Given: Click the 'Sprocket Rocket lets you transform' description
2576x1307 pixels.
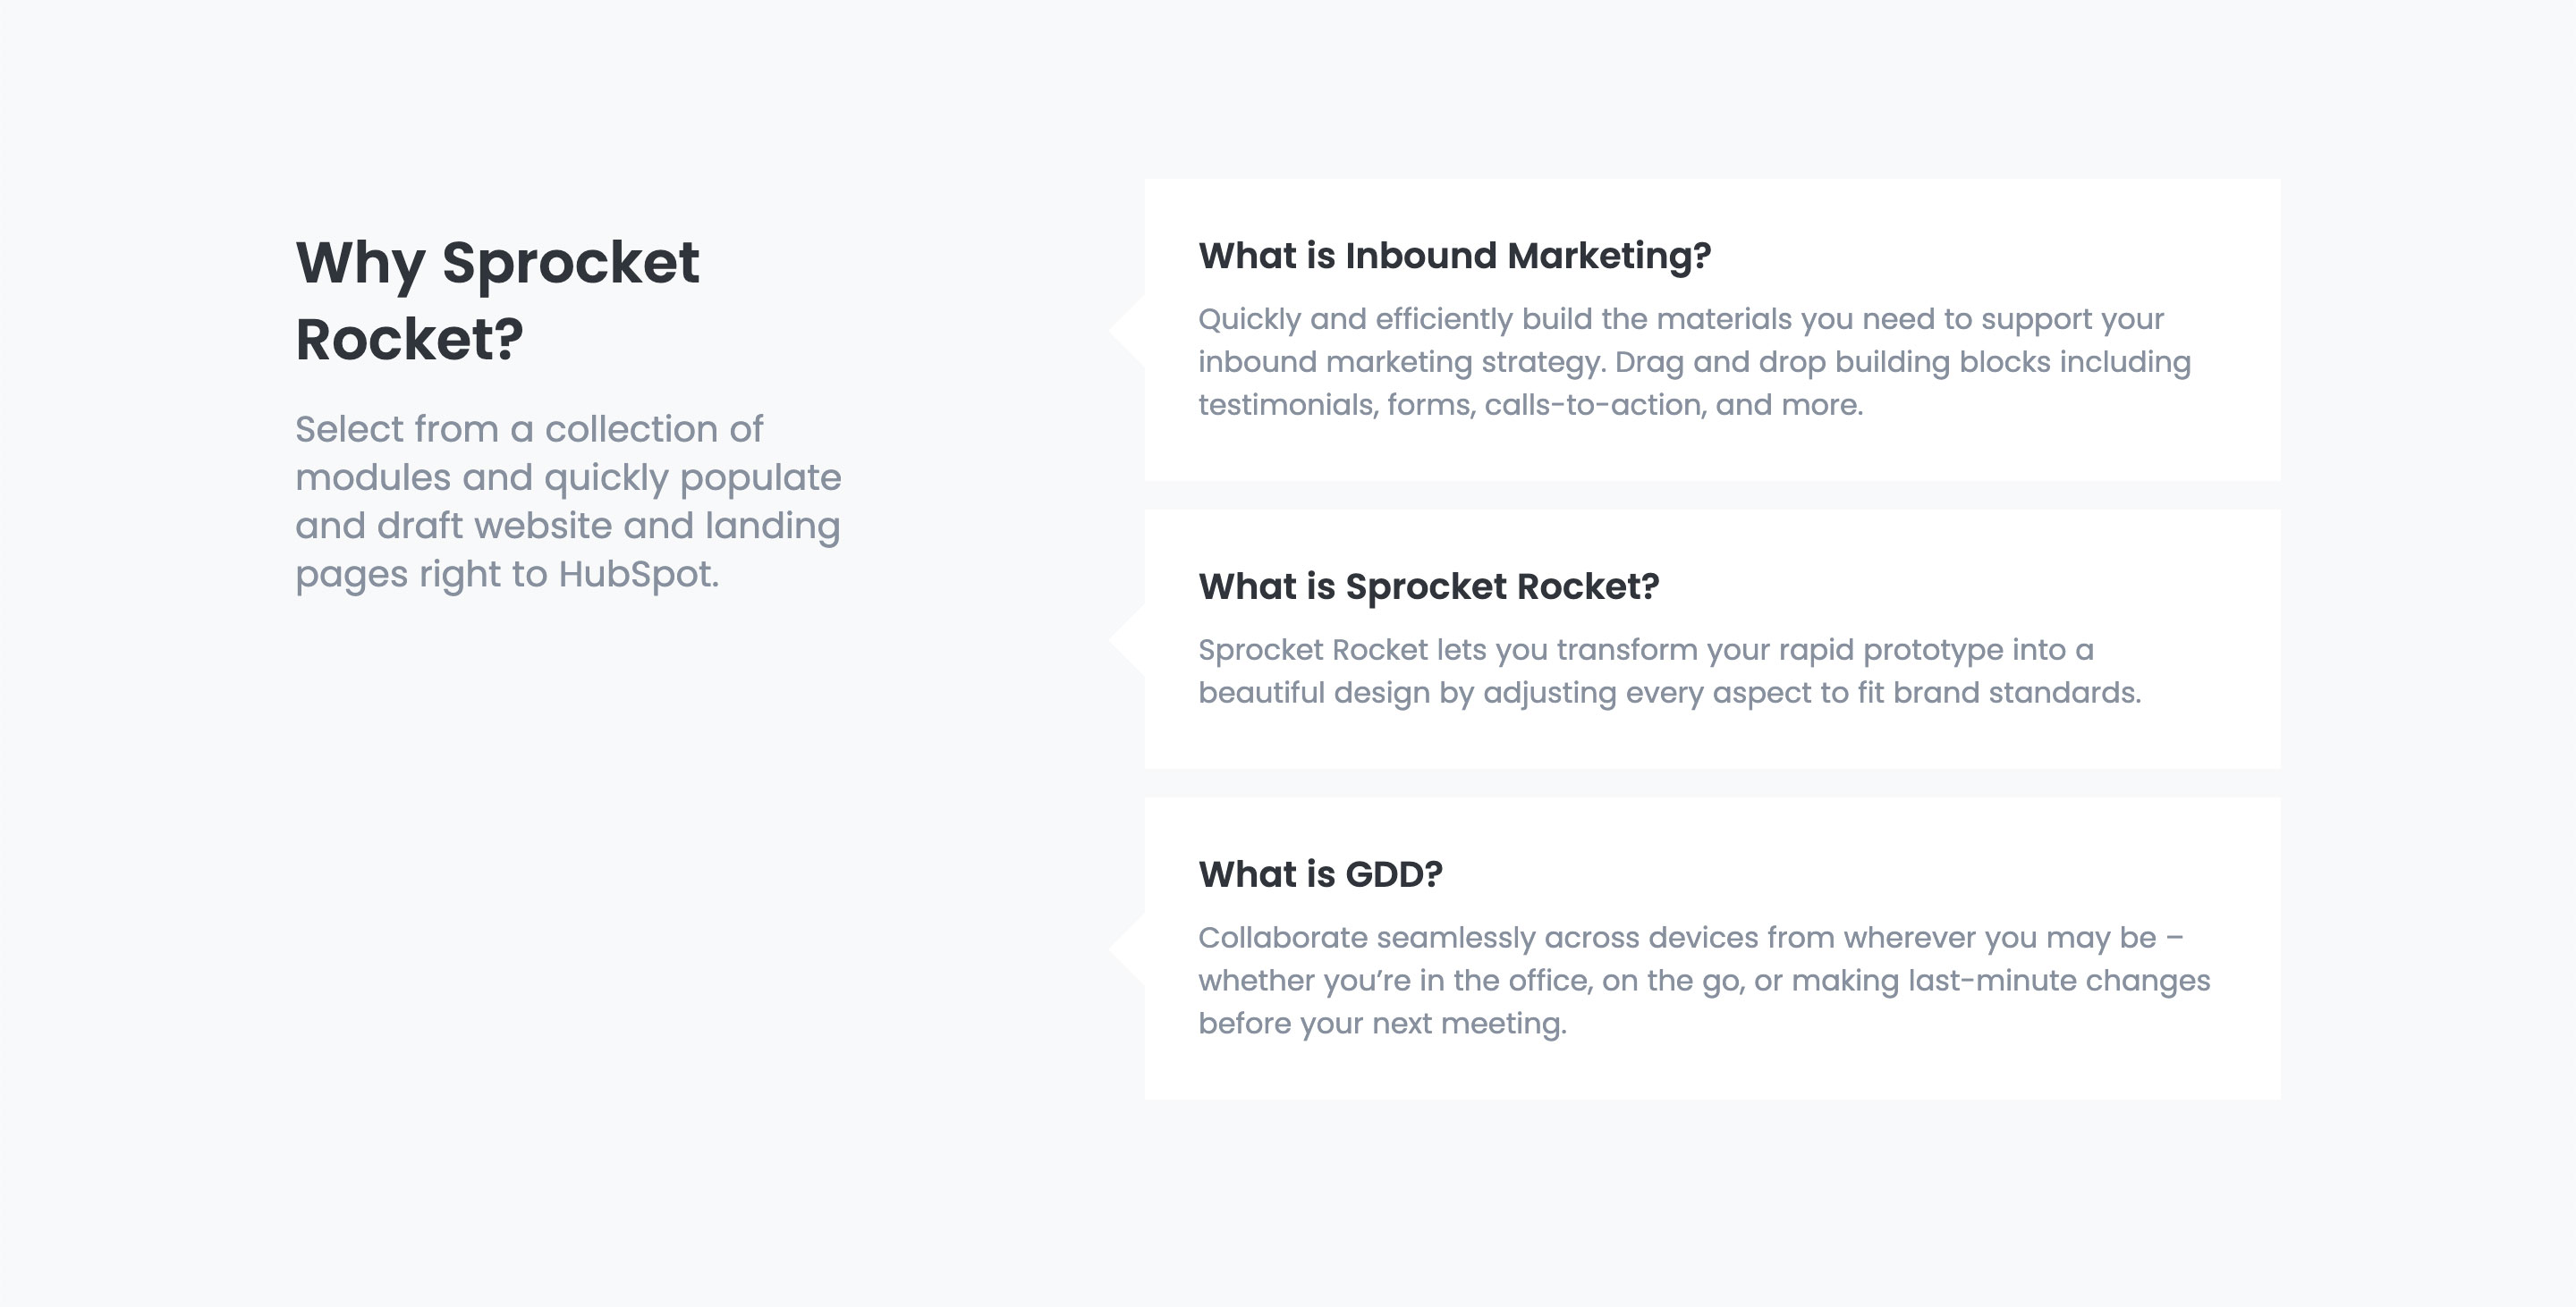Looking at the screenshot, I should 1669,671.
